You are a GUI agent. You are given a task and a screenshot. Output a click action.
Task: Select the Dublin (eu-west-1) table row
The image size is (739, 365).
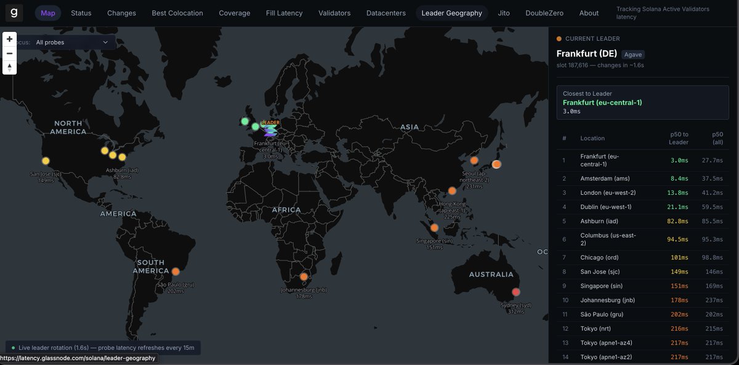click(642, 207)
